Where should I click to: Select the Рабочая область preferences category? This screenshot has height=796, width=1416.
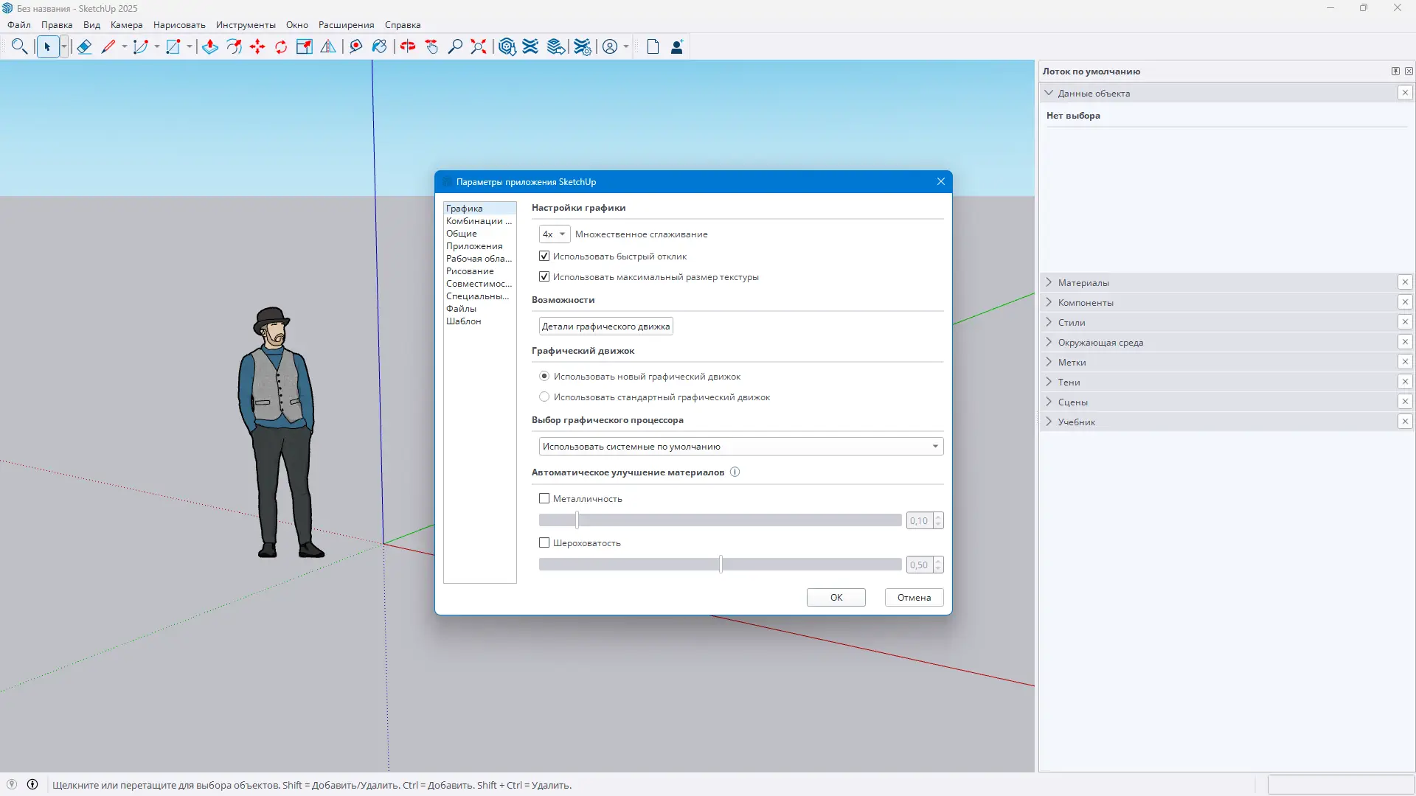tap(478, 259)
